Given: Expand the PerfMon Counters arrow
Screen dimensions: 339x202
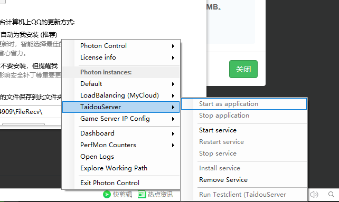Looking at the screenshot, I should (x=173, y=146).
